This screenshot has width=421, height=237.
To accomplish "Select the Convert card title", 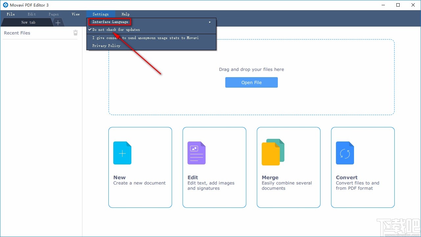I will point(347,177).
